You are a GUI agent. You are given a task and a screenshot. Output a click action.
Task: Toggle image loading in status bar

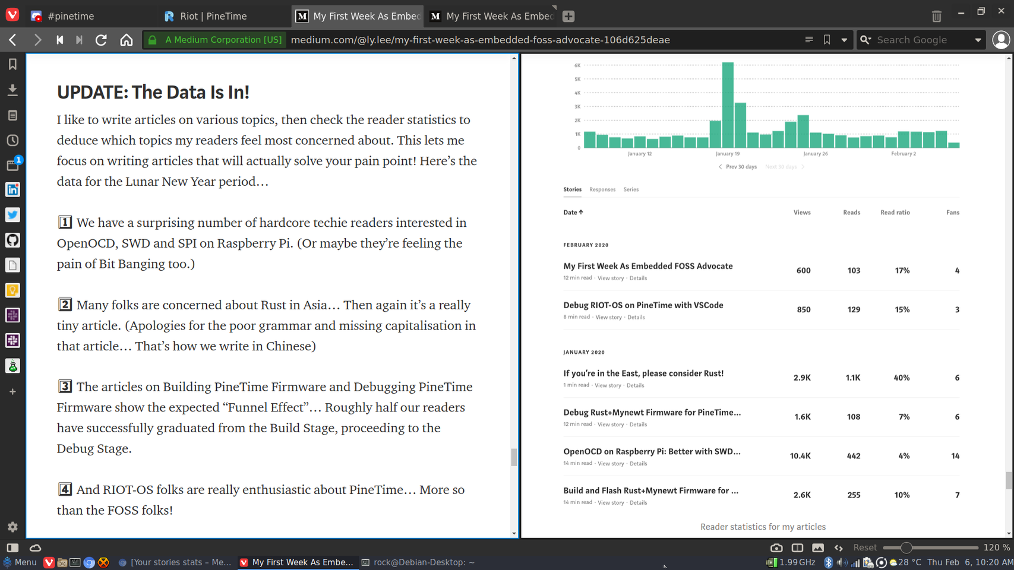click(818, 547)
